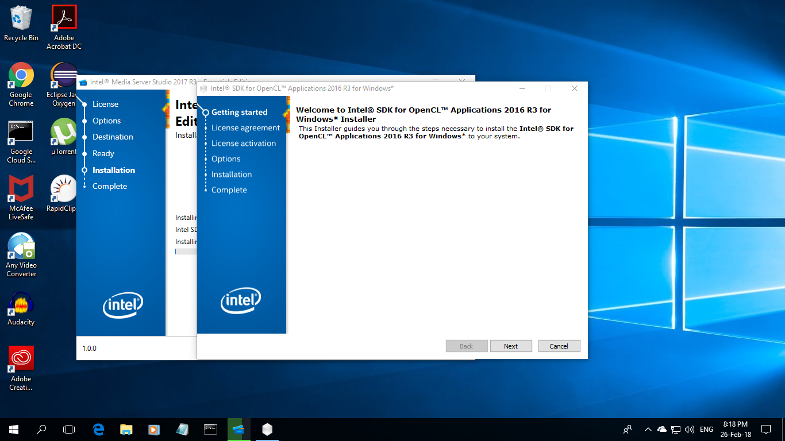
Task: Show hidden system tray icons
Action: coord(648,429)
